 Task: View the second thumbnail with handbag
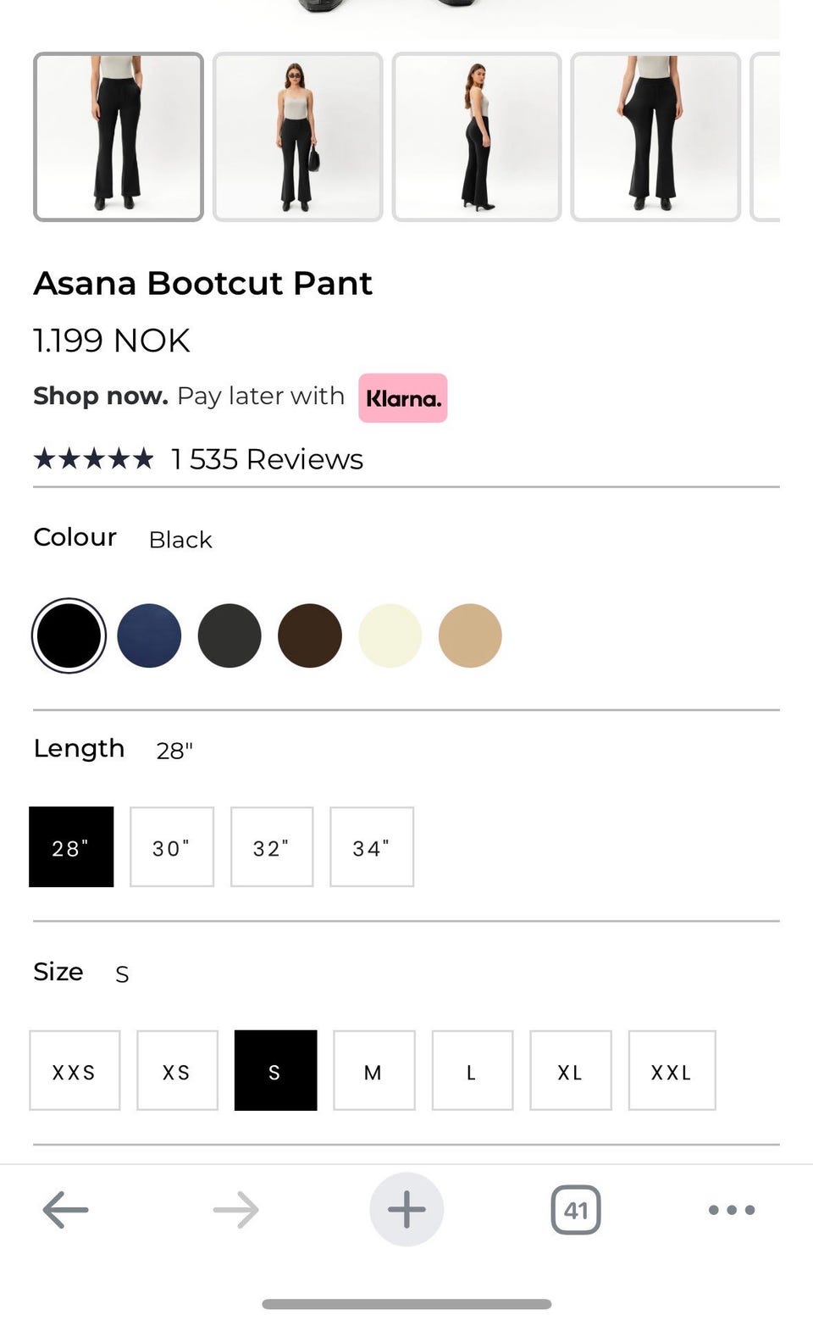pyautogui.click(x=298, y=137)
